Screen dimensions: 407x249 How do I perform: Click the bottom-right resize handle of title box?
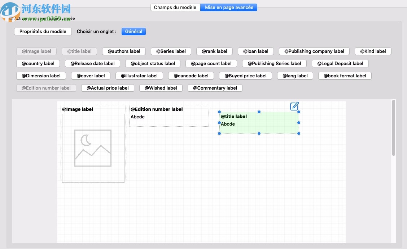tap(299, 133)
